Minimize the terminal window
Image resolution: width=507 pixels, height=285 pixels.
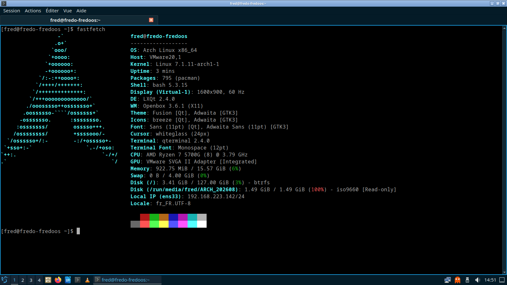[x=492, y=3]
